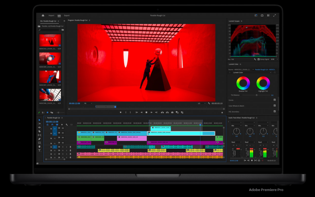Open 1/2 playback resolution dropdown
Screen dimensions: 315x197
coord(201,103)
